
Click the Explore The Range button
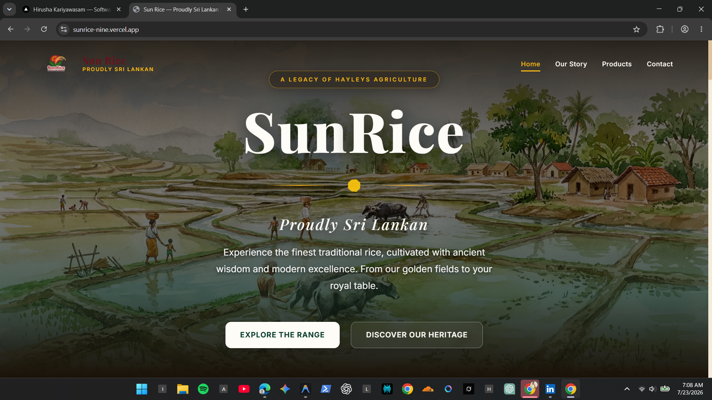click(282, 335)
